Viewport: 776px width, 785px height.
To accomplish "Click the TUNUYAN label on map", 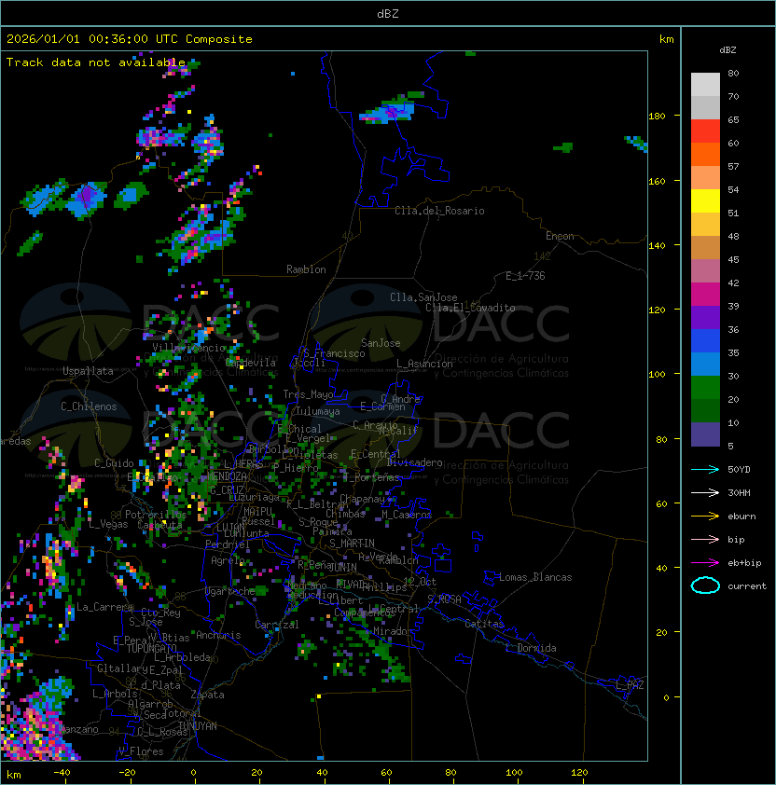I will click(x=197, y=725).
